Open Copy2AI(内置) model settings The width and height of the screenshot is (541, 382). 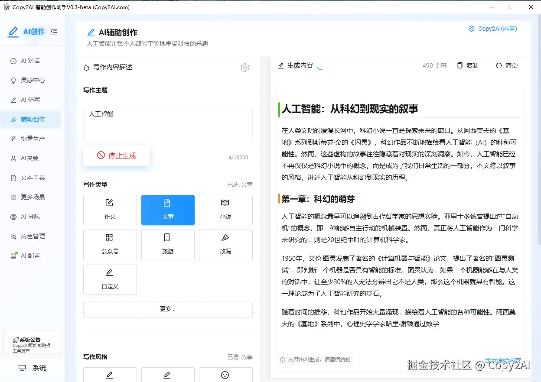(493, 29)
